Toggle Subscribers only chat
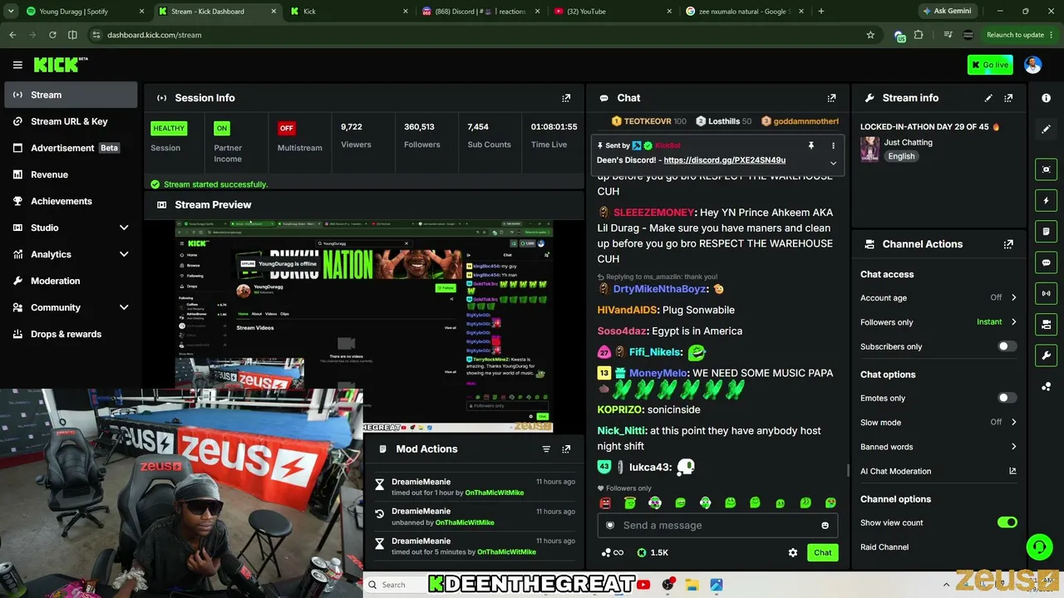 [x=1007, y=346]
